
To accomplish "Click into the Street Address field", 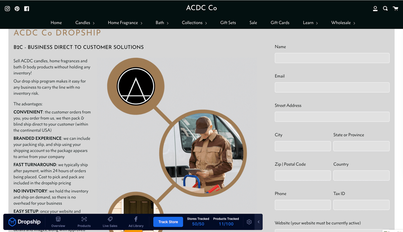I will point(332,117).
